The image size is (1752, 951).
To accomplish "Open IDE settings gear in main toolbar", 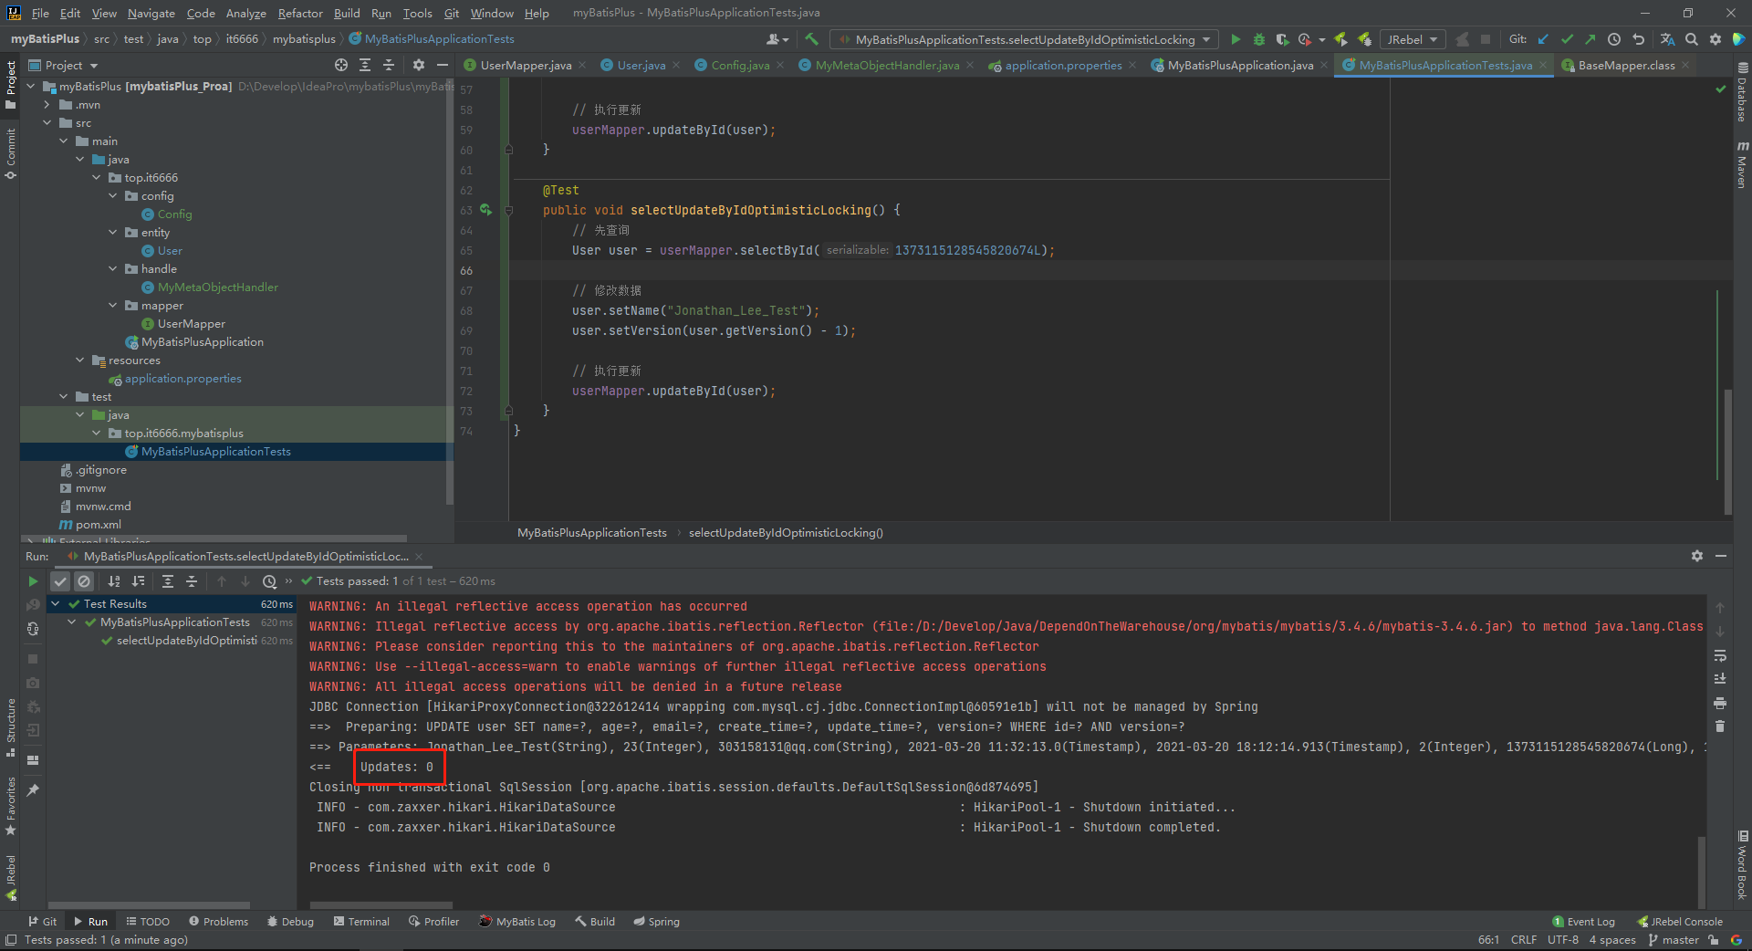I will [x=1715, y=39].
